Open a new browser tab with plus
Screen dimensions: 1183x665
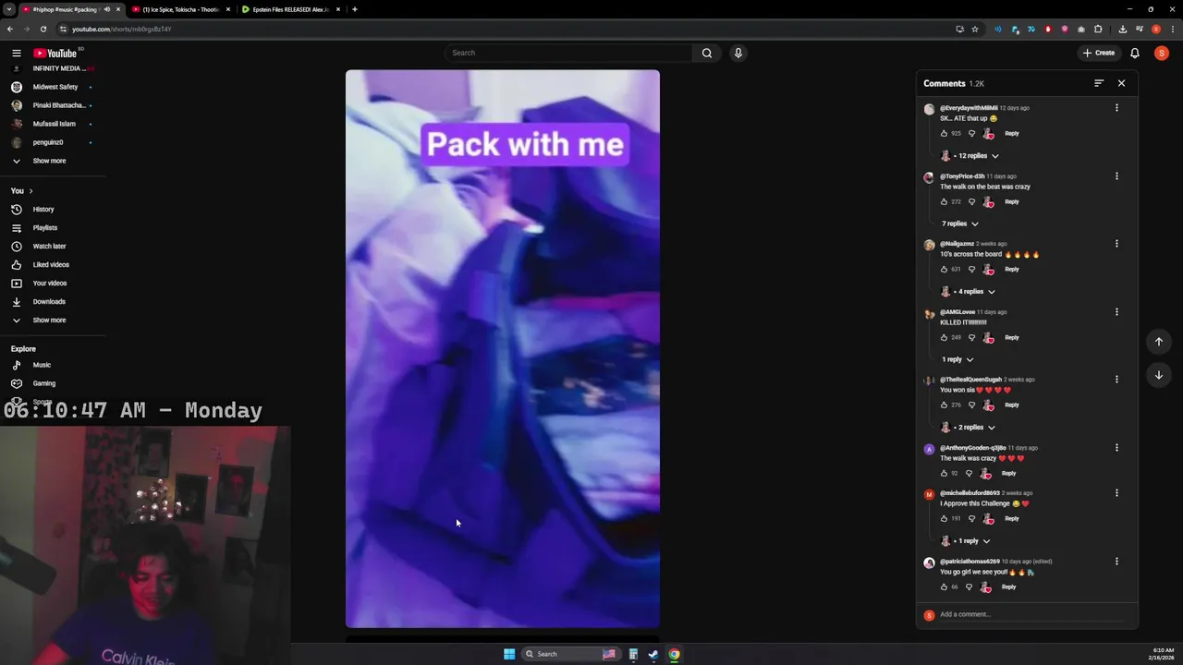point(355,9)
